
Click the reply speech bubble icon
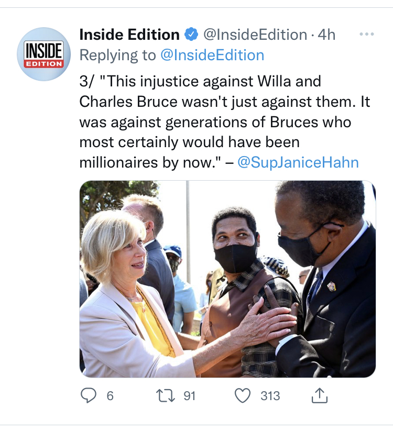(89, 396)
